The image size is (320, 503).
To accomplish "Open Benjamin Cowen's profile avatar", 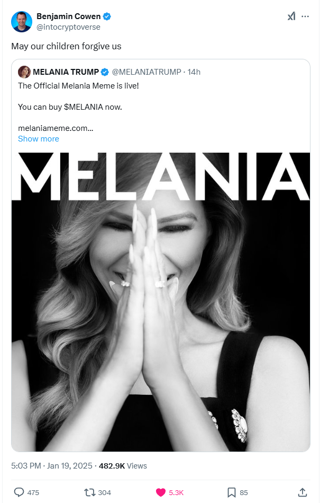I will 21,21.
